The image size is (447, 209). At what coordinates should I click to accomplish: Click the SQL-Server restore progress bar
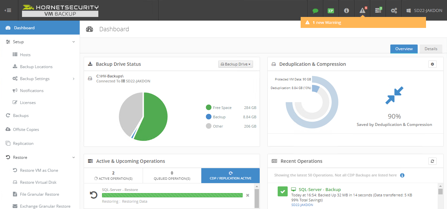coord(172,195)
